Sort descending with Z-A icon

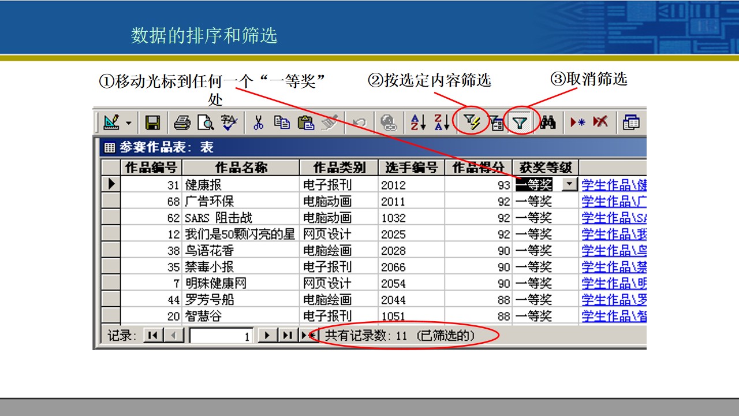pos(442,122)
